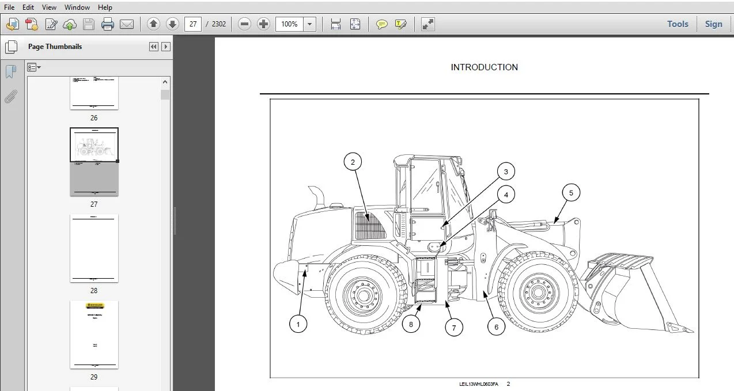Viewport: 734px width, 391px height.
Task: Click the Page Thumbnails panel title
Action: point(55,47)
